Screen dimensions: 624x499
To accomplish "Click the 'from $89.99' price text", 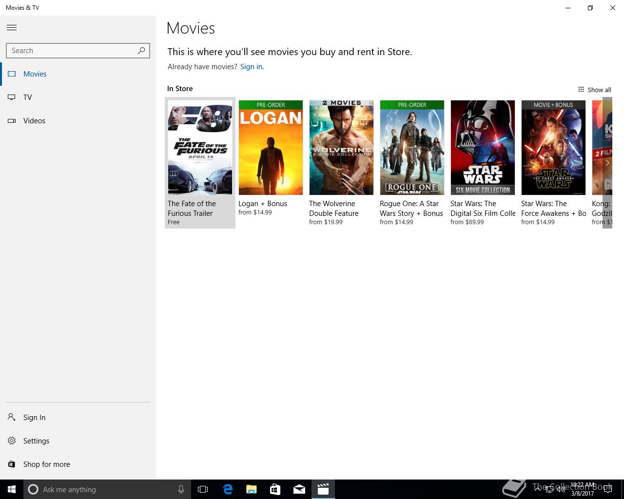I will click(467, 222).
